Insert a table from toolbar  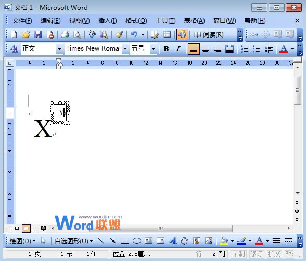(167, 34)
